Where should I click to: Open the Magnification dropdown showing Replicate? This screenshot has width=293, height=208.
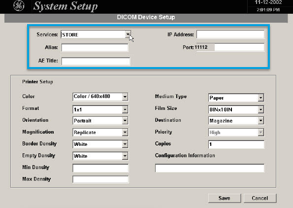[100, 133]
